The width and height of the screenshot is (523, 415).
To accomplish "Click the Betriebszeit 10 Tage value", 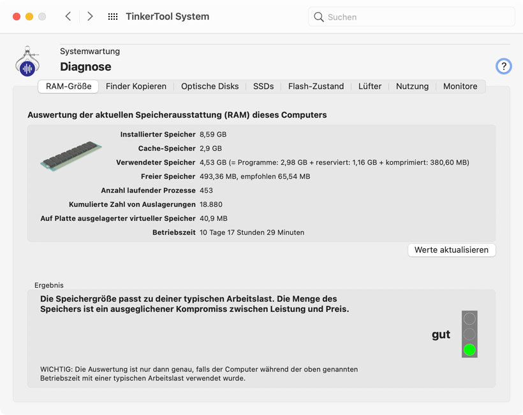I will tap(252, 232).
